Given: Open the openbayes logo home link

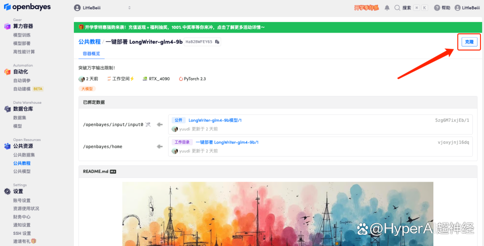Looking at the screenshot, I should pos(27,7).
